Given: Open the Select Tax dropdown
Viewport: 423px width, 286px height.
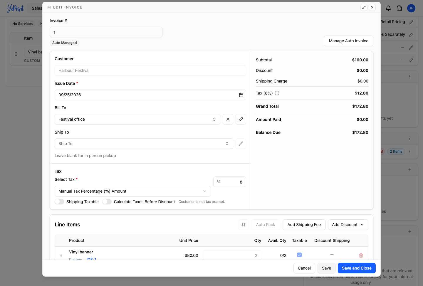Looking at the screenshot, I should (133, 191).
